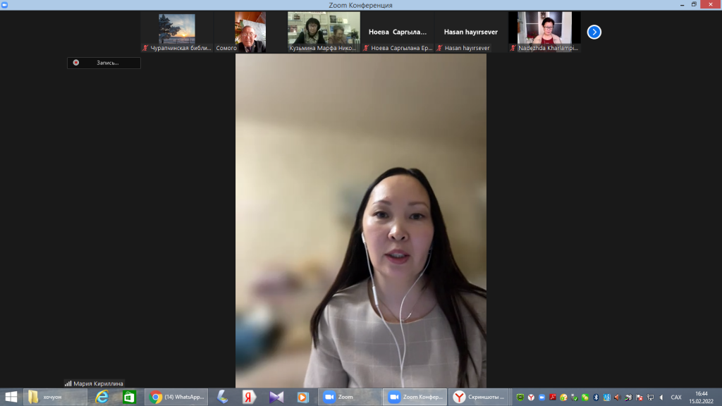This screenshot has height=406, width=722.
Task: Click the CAX language indicator in tray
Action: click(x=676, y=397)
